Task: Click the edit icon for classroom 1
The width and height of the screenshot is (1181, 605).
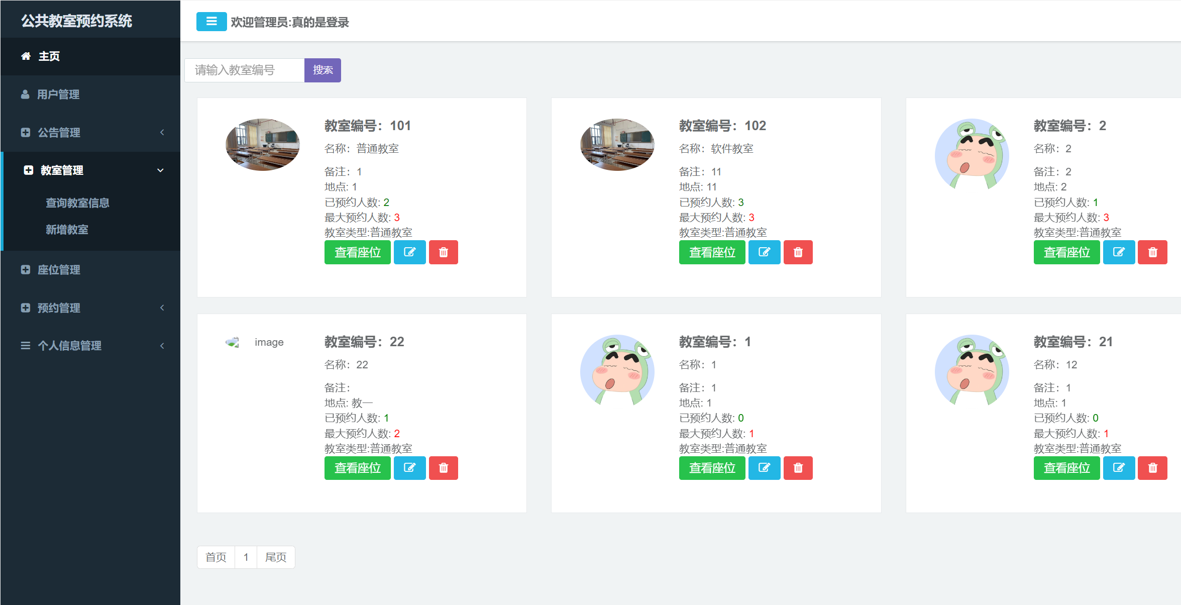Action: tap(764, 468)
